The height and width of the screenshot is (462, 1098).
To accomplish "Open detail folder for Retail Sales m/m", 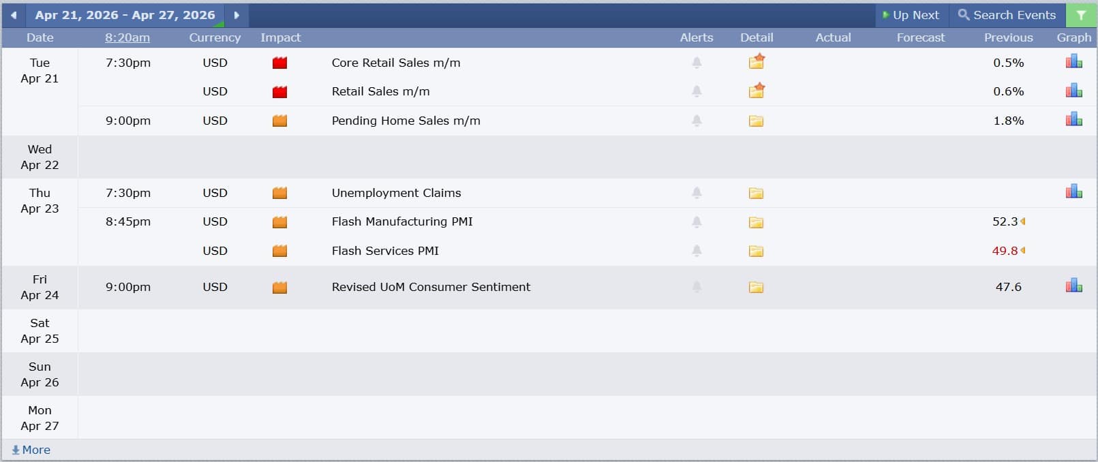I will 756,91.
